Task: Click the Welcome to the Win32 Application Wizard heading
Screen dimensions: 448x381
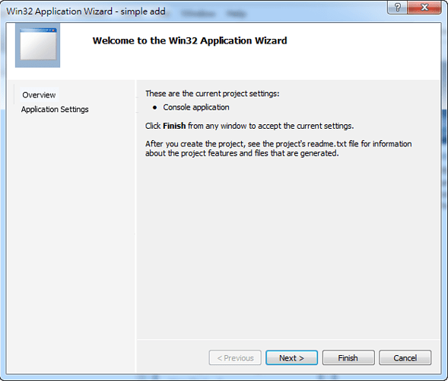Action: [189, 40]
